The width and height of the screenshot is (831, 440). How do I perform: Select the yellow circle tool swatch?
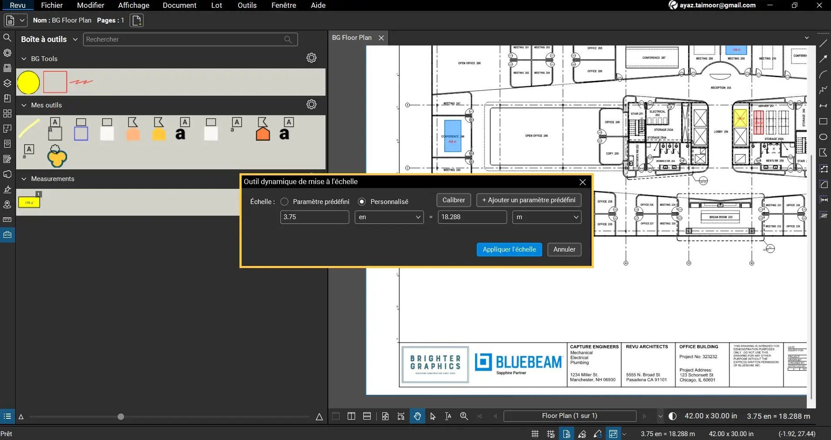point(28,82)
